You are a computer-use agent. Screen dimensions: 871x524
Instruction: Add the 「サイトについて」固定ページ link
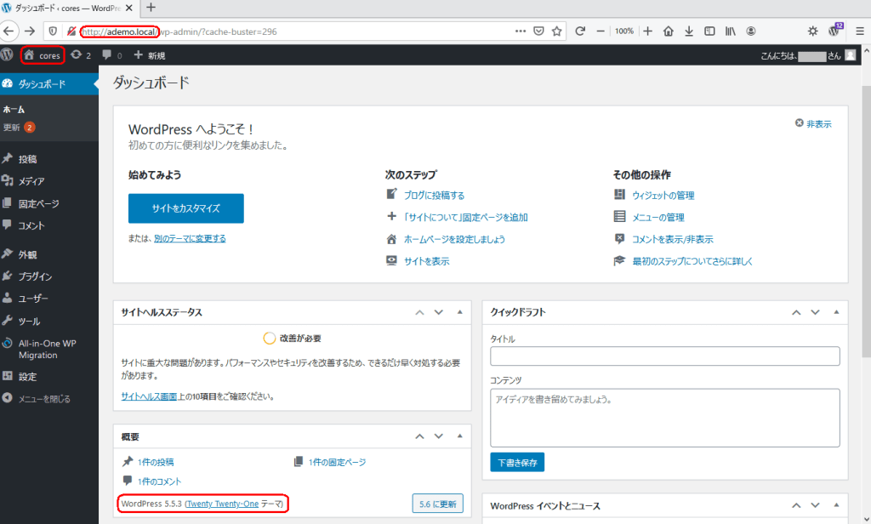coord(465,217)
